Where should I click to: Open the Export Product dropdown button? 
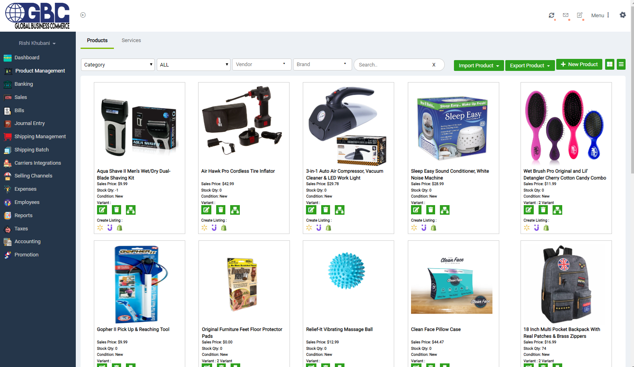530,65
